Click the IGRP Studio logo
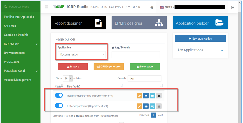Screen dimensions: 243x123 pyautogui.click(x=59, y=7)
